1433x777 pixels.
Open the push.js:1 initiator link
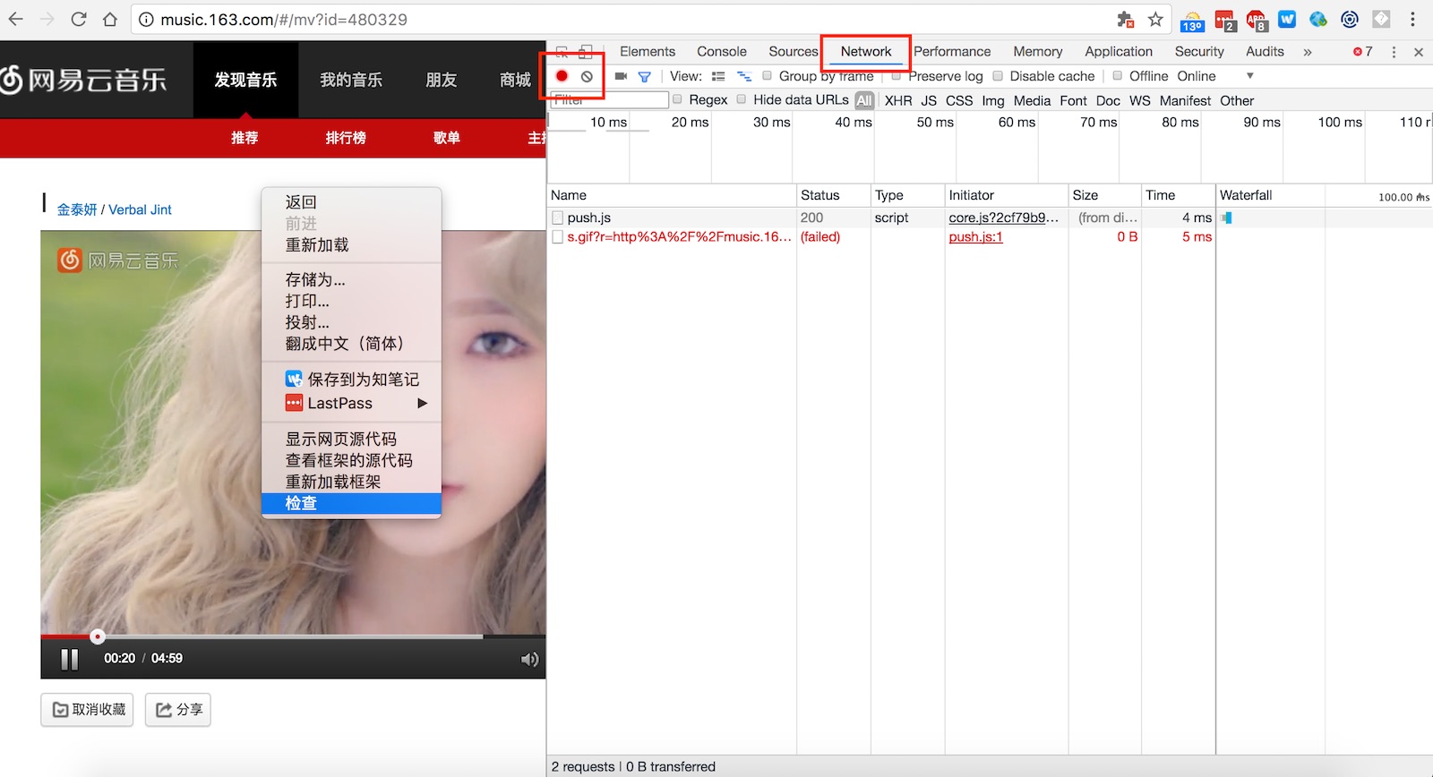point(975,237)
